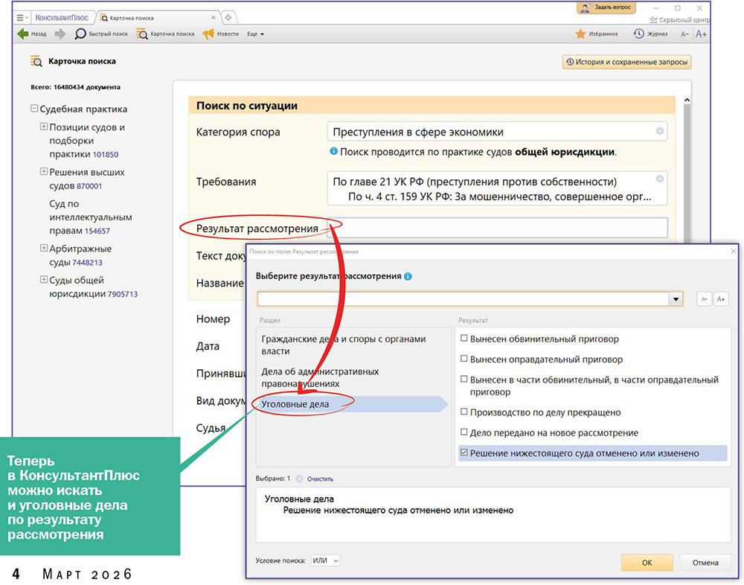The image size is (744, 585).
Task: Check Вынесен в части обвинительный приговор
Action: [x=464, y=379]
